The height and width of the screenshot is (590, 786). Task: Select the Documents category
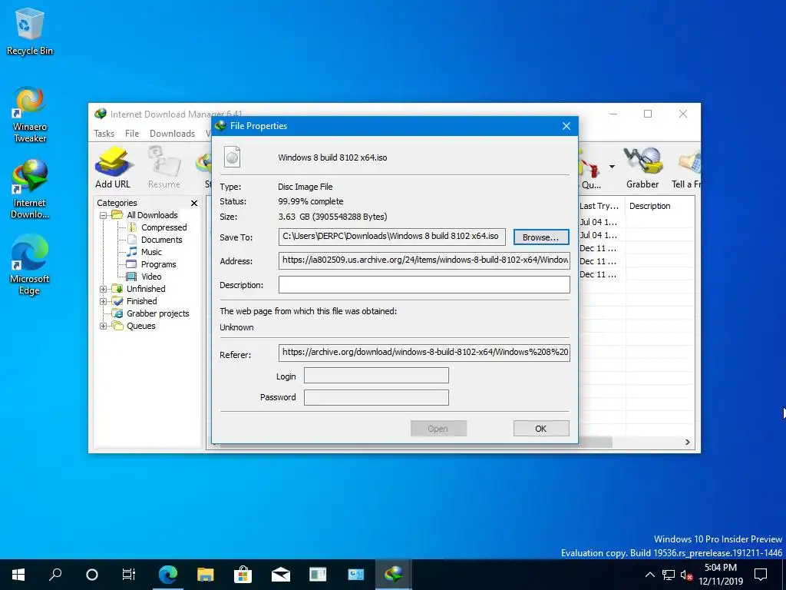[161, 240]
